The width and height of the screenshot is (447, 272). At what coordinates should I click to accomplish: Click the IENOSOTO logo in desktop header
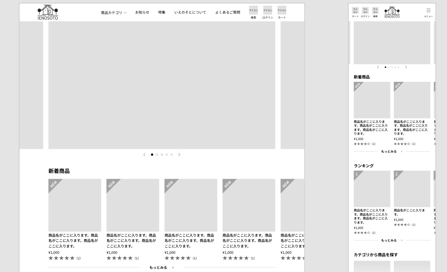(x=48, y=12)
